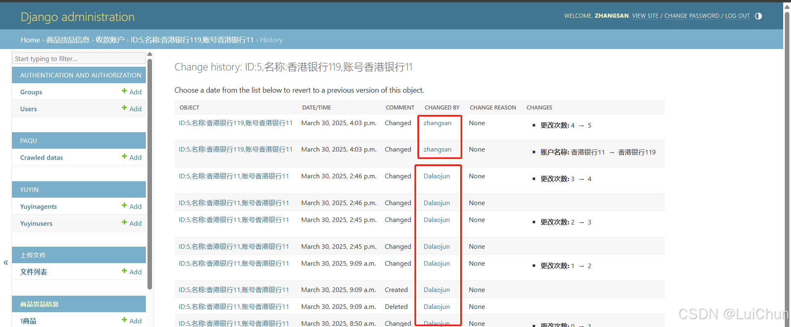Open Groups in the sidebar
Screen dimensions: 791x327
coord(31,92)
